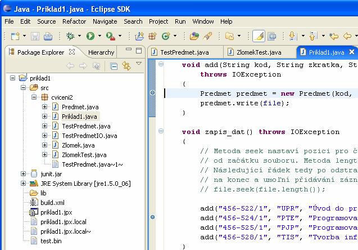
Task: Click the Open Task folder icon
Action: [x=229, y=36]
